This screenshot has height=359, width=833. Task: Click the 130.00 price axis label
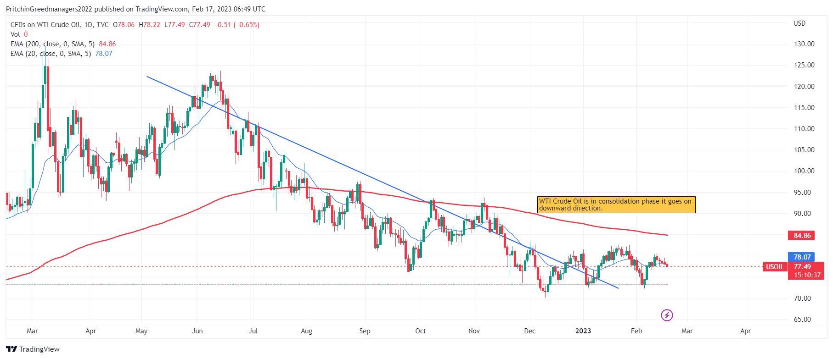pos(804,44)
